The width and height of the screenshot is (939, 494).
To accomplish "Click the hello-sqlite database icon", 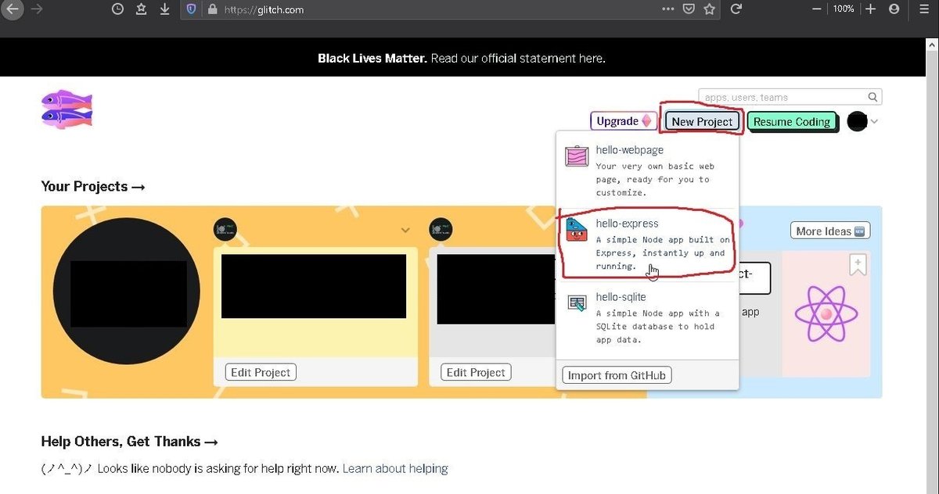I will 577,304.
